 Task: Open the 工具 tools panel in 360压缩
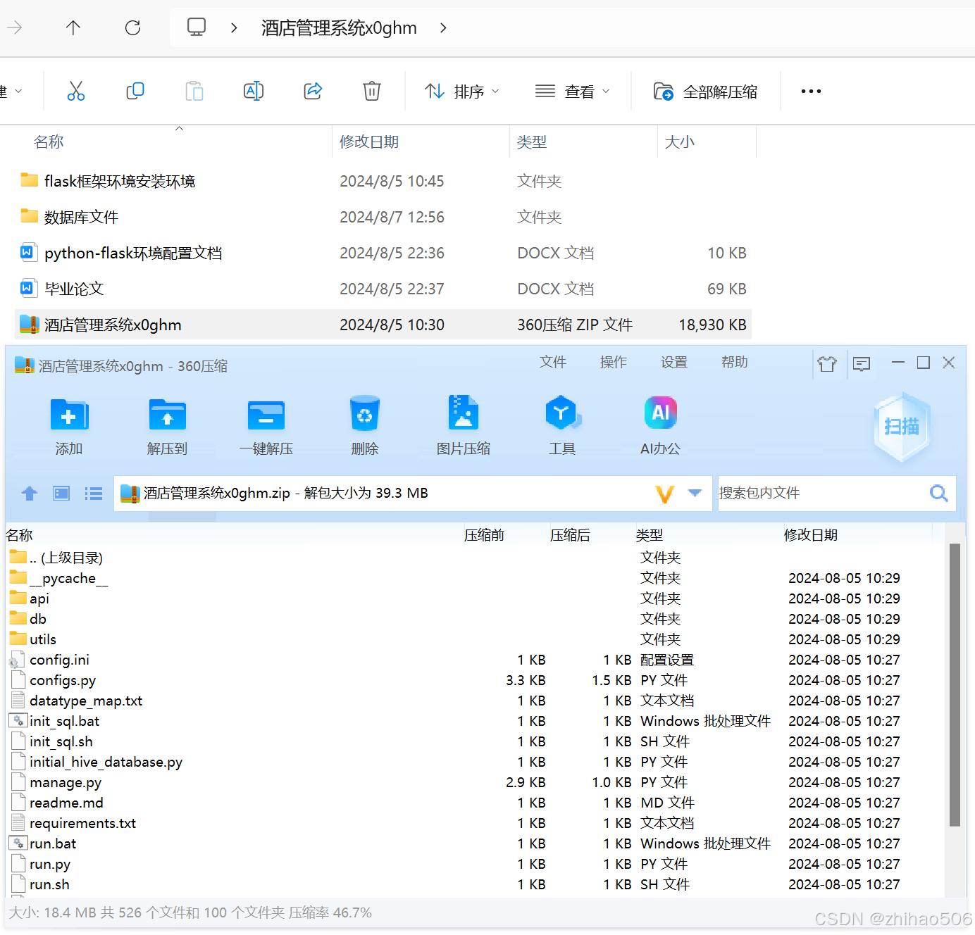(x=561, y=425)
